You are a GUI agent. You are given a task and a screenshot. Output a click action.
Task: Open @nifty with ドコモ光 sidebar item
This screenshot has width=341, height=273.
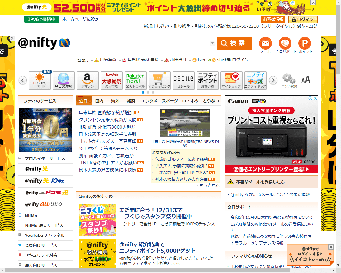tap(46, 193)
